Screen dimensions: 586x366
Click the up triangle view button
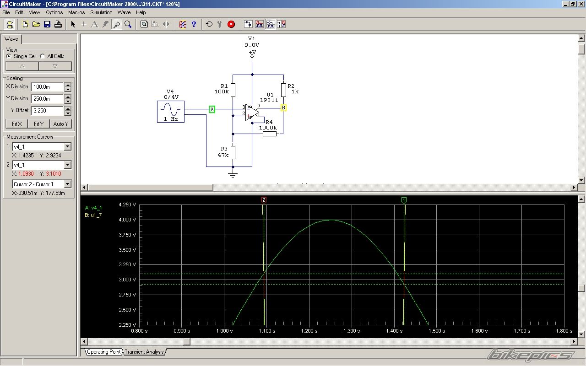click(x=22, y=66)
